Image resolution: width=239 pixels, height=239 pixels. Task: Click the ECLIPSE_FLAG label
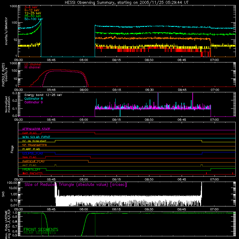tap(33, 153)
